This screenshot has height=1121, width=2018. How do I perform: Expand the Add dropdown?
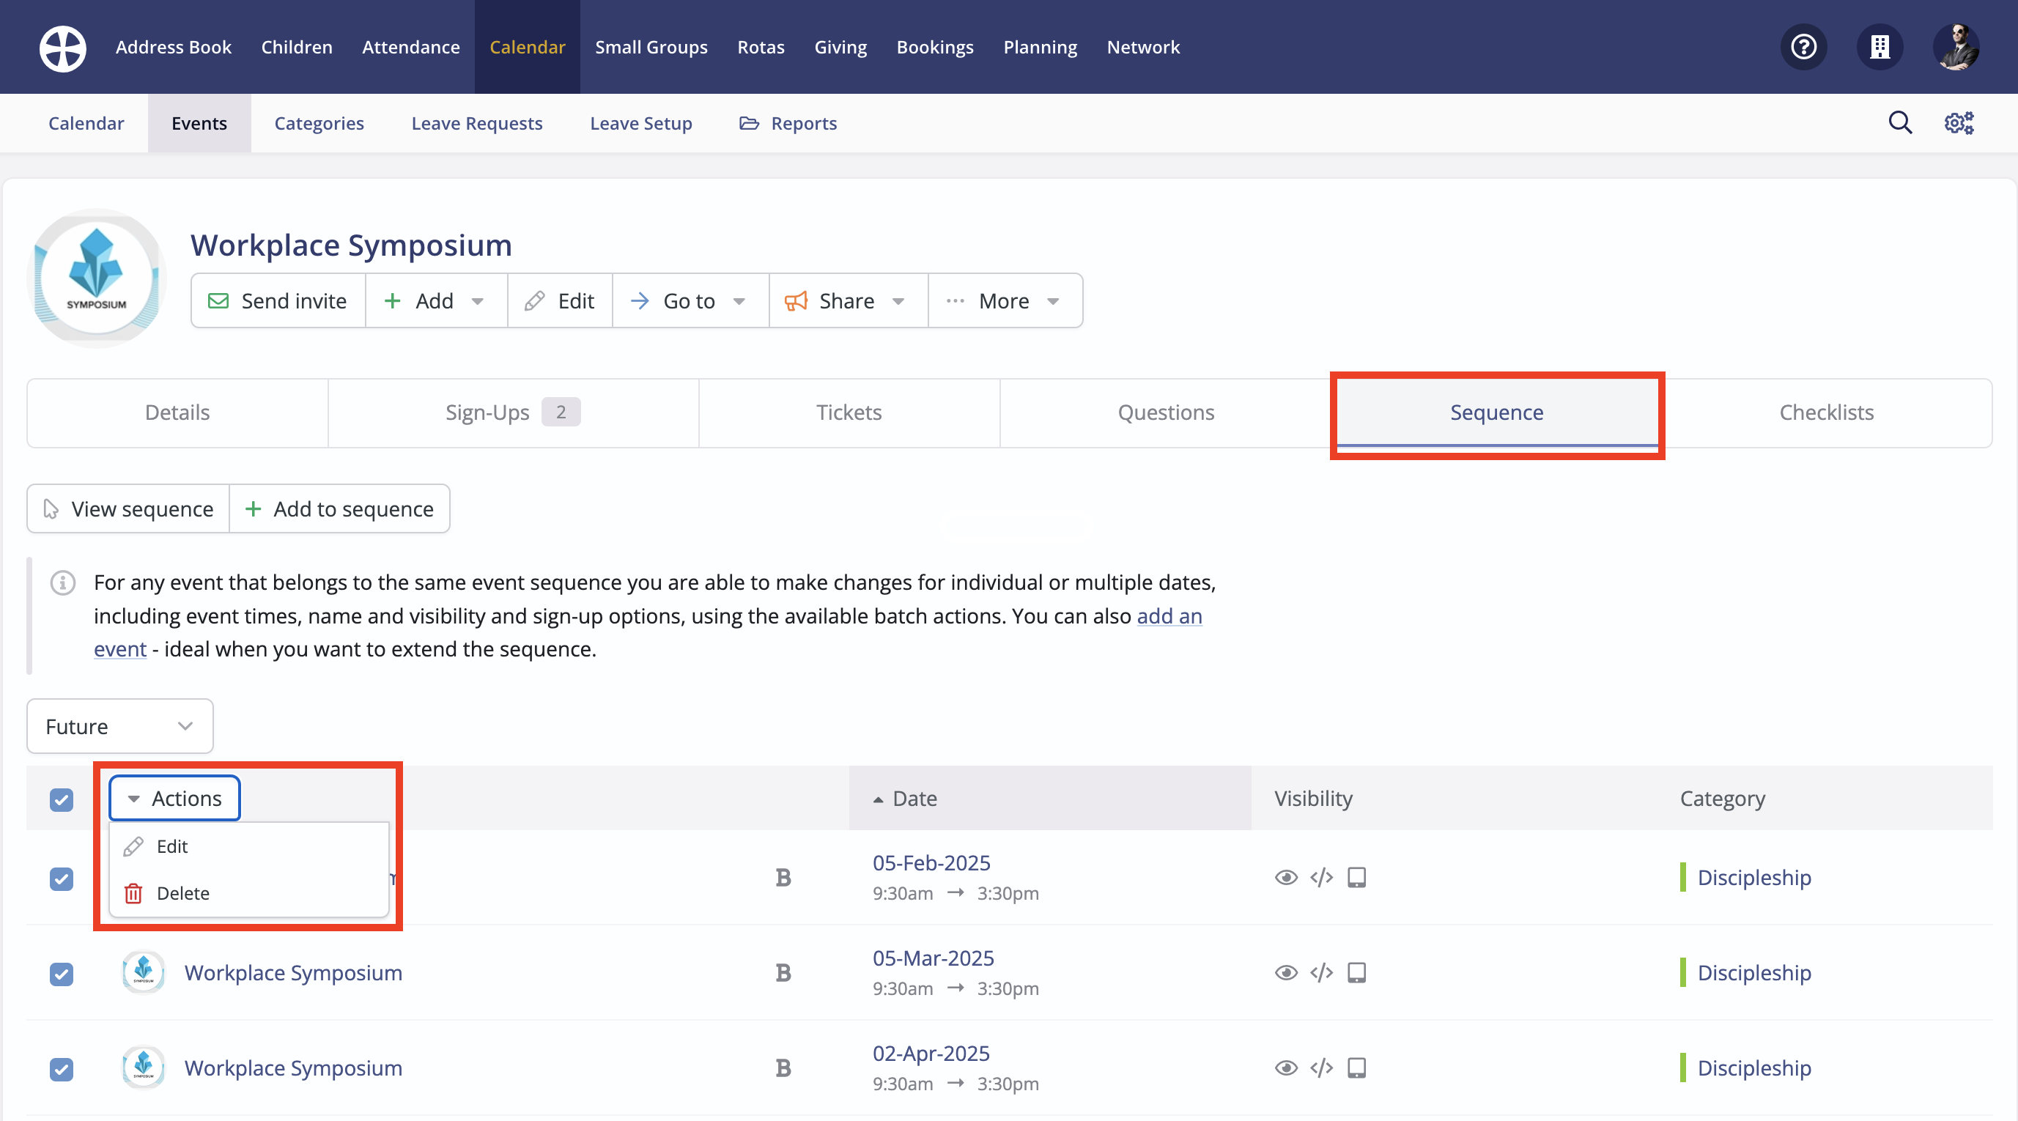point(435,301)
